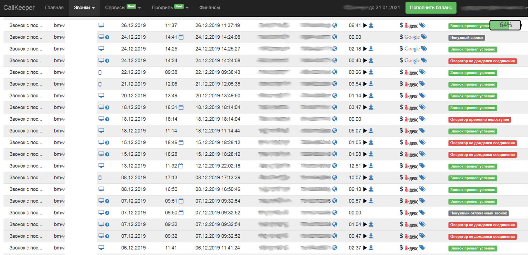Click the time cell 12:05
Image resolution: width=528 pixels, height=255 pixels.
(171, 84)
